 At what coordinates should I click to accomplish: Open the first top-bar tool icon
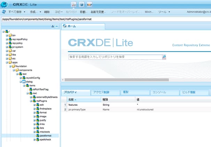(x=73, y=5)
